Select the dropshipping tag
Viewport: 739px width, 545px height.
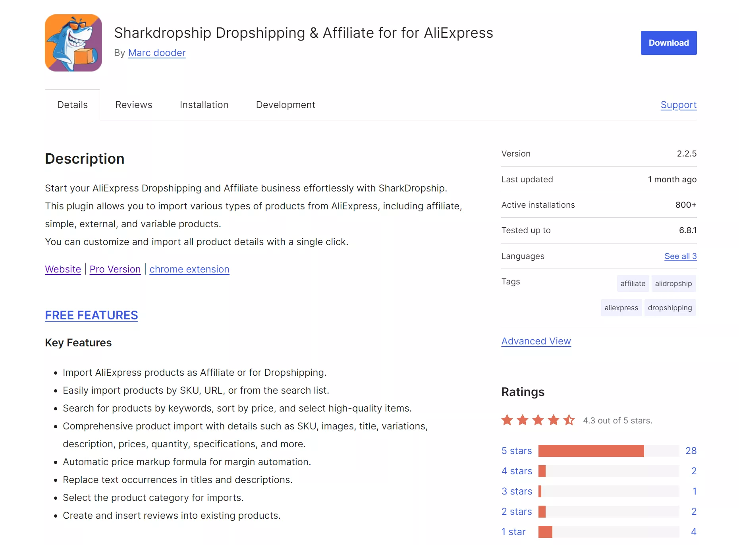670,308
